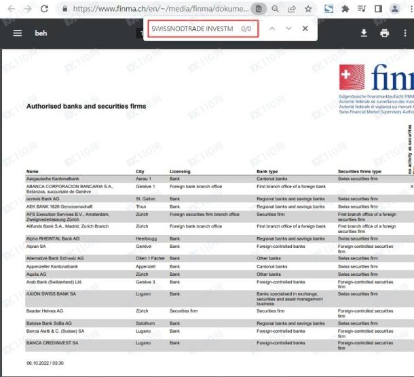Click the '0/0' search result count
Screen dimensions: 414x377
[246, 29]
